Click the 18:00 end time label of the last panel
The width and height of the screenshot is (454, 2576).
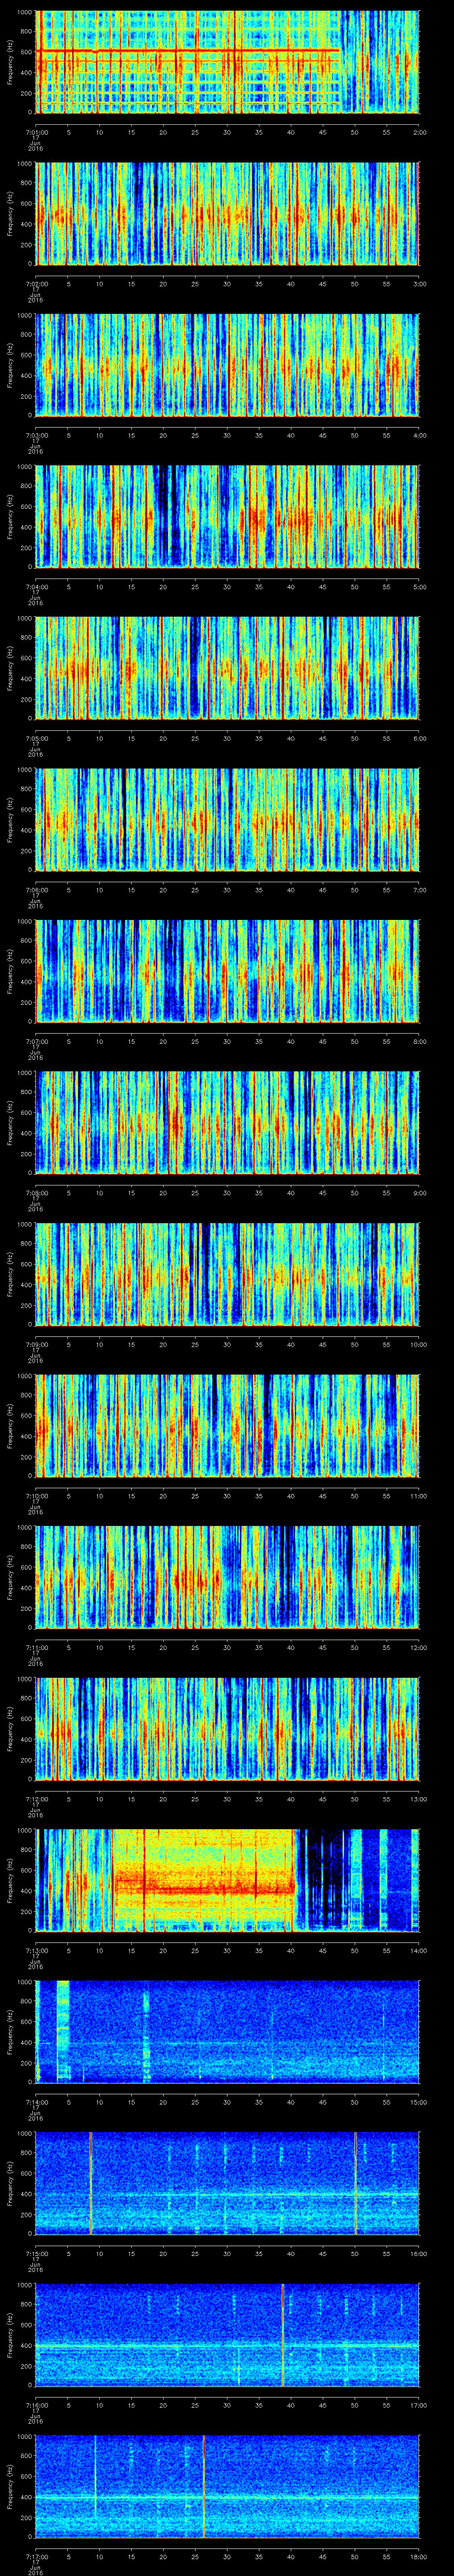click(x=419, y=2556)
